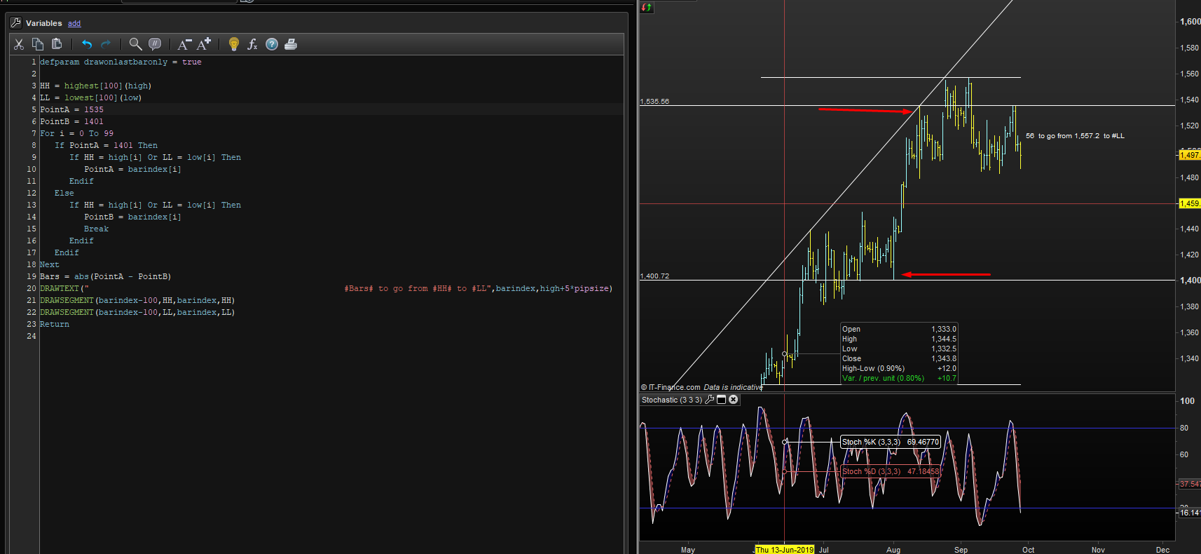Click the Cut scissors icon in editor toolbar
Image resolution: width=1201 pixels, height=554 pixels.
(19, 44)
